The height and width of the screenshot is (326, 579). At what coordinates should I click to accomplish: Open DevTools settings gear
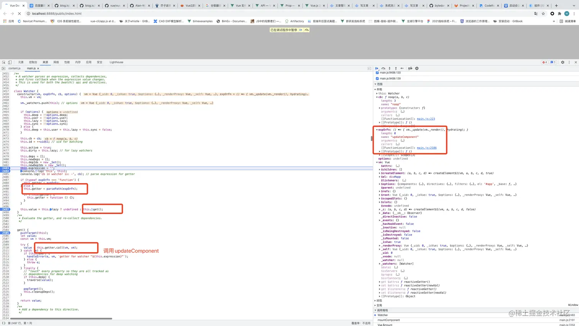563,62
